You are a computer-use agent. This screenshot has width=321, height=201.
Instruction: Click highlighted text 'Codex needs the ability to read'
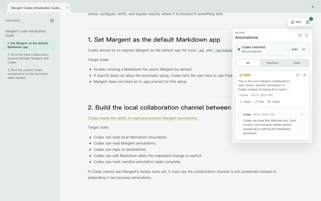[x=143, y=118]
